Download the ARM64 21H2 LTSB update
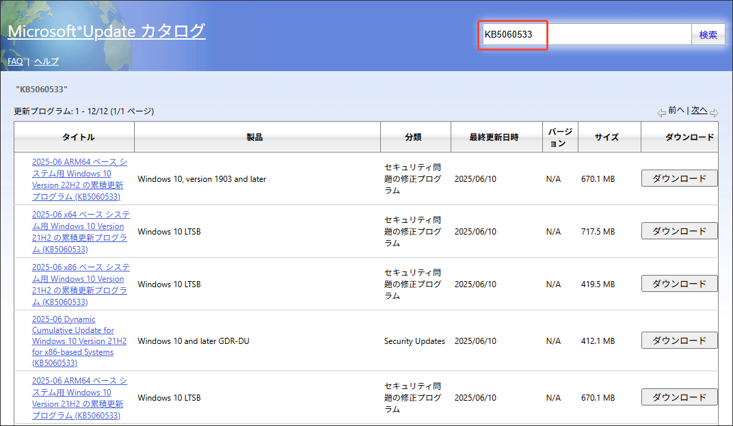Screen dimensions: 733x426 [x=679, y=397]
